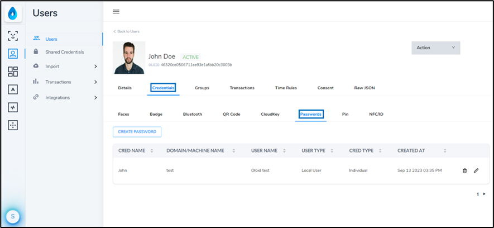The image size is (494, 228).
Task: Toggle the hamburger menu icon
Action: (116, 12)
